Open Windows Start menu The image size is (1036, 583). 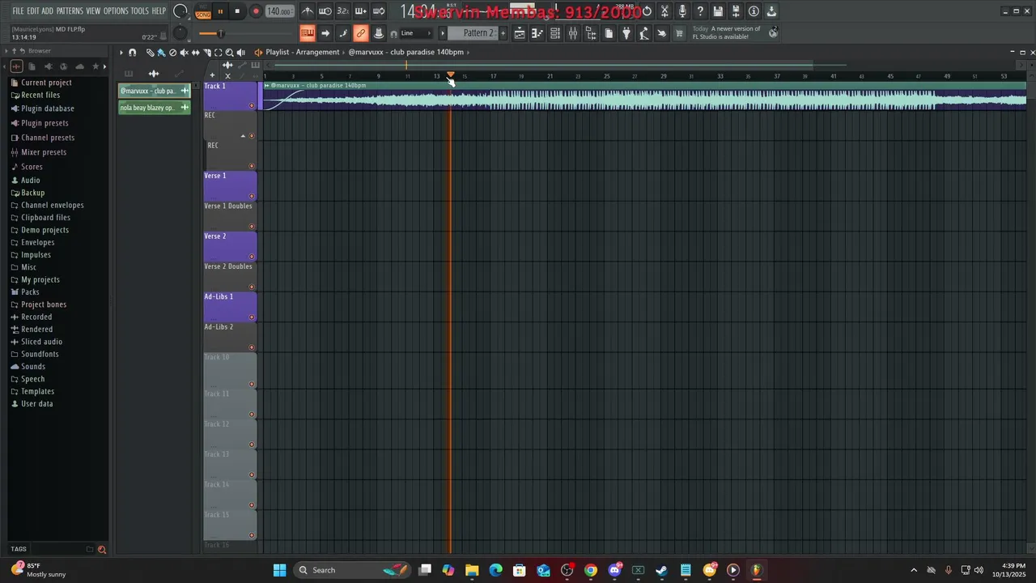[279, 570]
